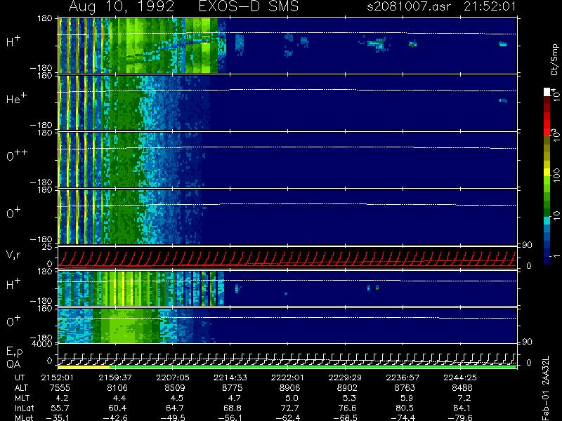Click the 'MLat' row header
Image resolution: width=562 pixels, height=421 pixels.
click(x=24, y=417)
